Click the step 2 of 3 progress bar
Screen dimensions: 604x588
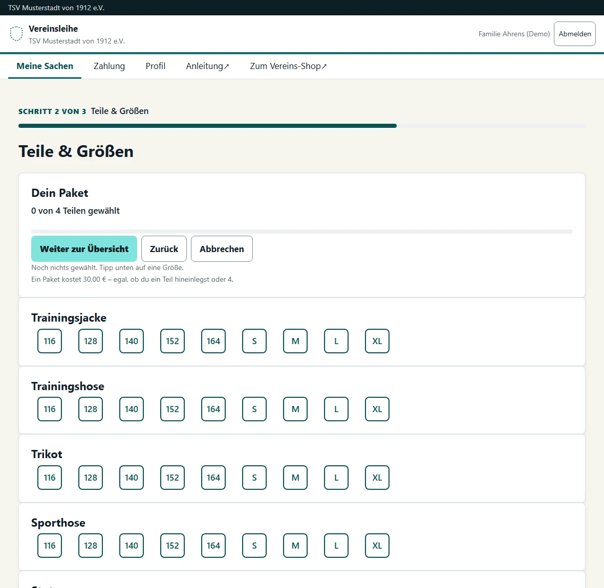point(302,126)
